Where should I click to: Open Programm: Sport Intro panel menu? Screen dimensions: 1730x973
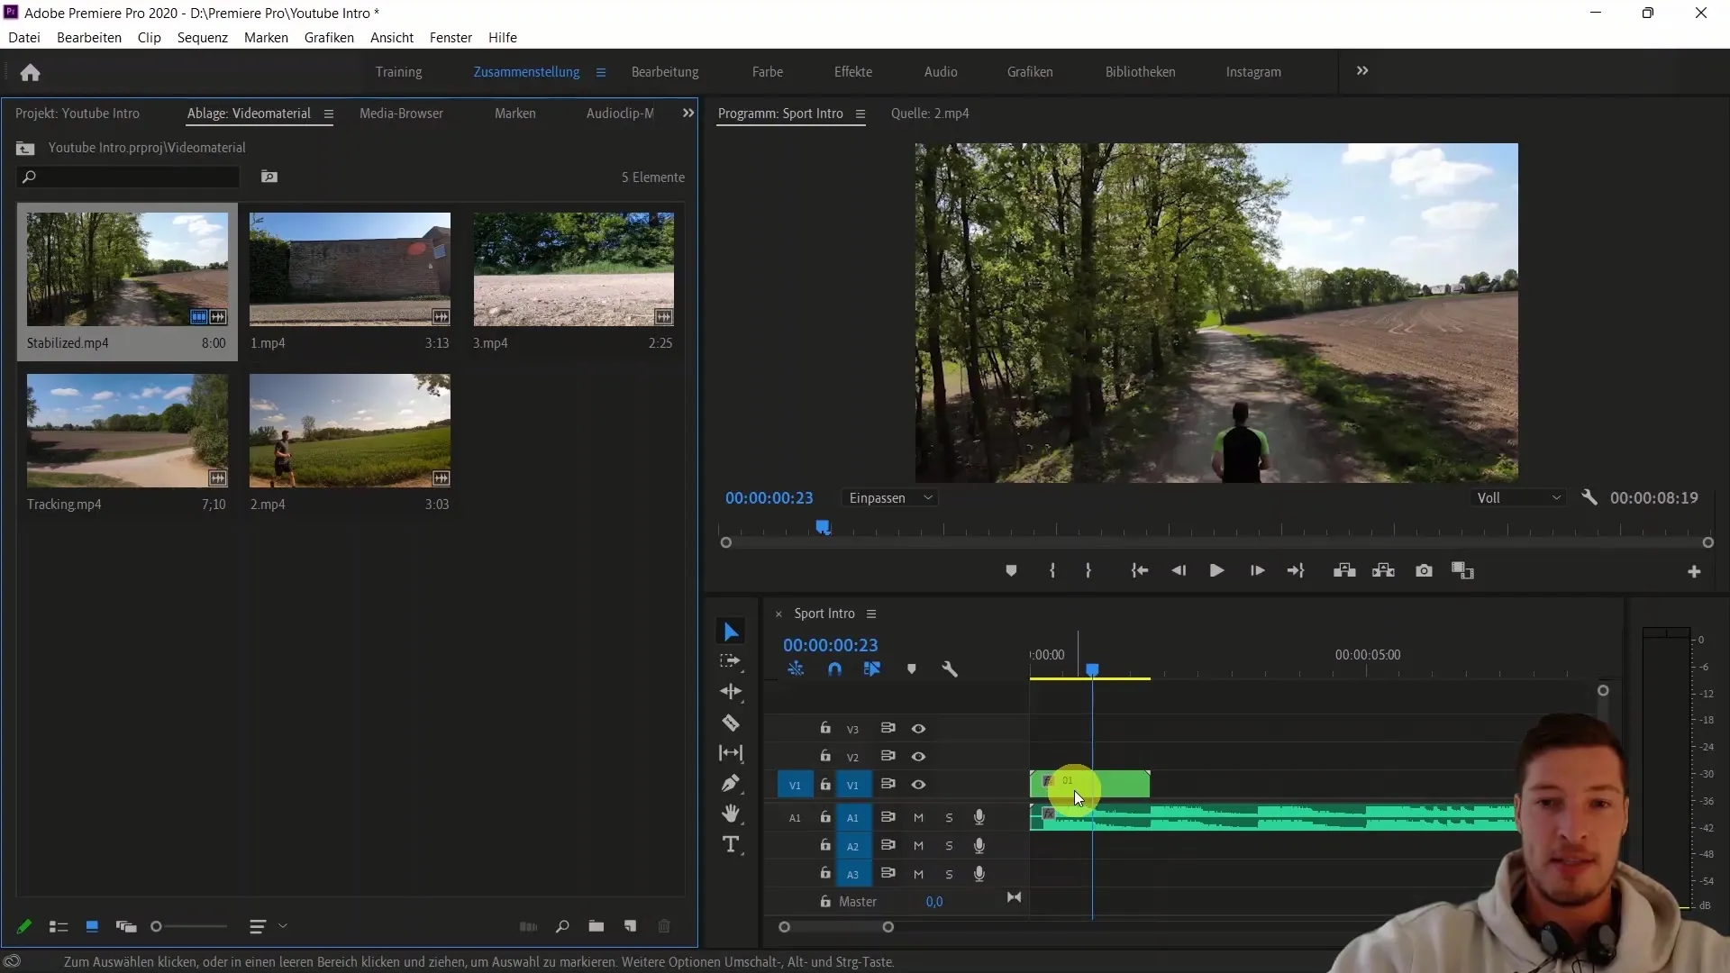pos(860,114)
